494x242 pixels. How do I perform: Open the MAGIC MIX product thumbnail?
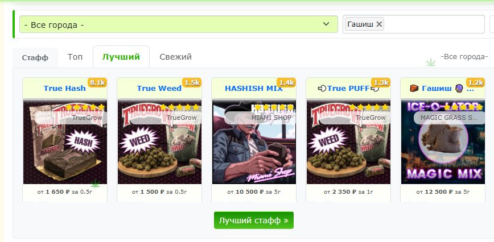[x=443, y=142]
